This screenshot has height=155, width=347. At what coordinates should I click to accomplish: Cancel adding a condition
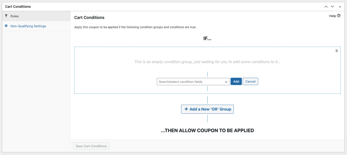pyautogui.click(x=250, y=82)
